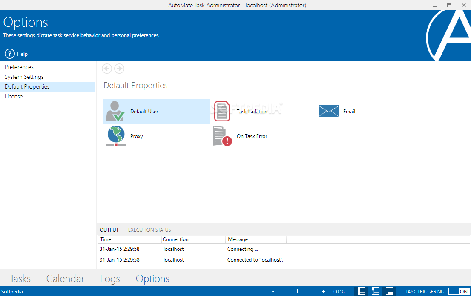The height and width of the screenshot is (296, 471).
Task: Click the On Task Error label
Action: pyautogui.click(x=252, y=136)
